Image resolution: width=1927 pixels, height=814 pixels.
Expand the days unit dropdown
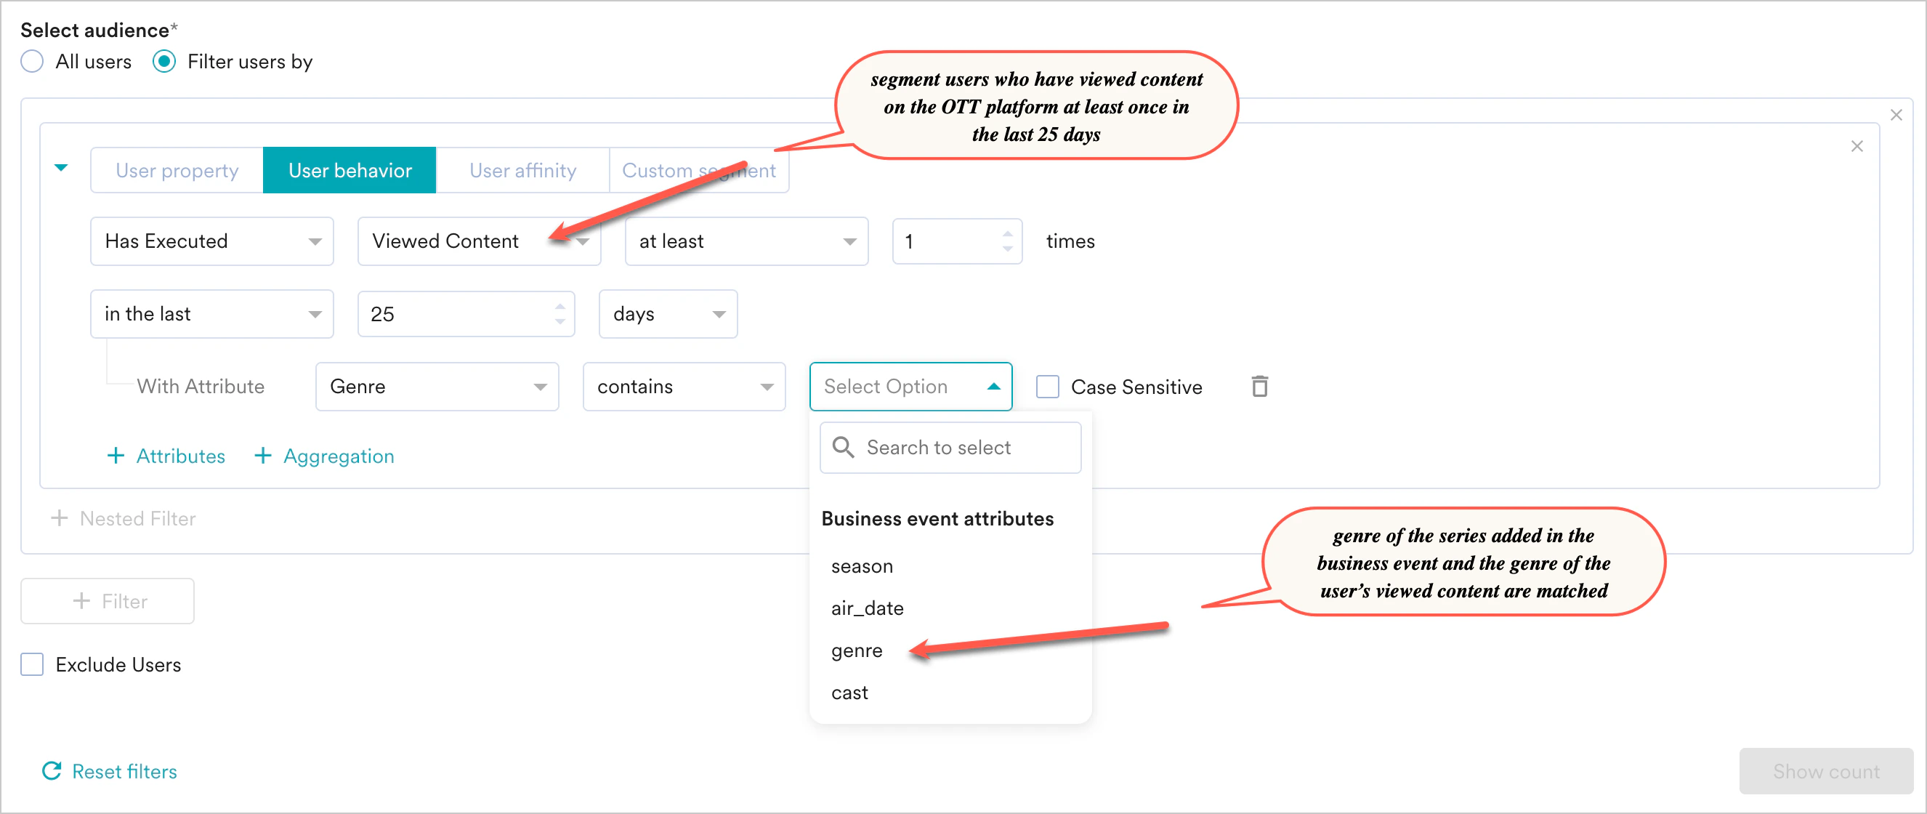[x=667, y=314]
